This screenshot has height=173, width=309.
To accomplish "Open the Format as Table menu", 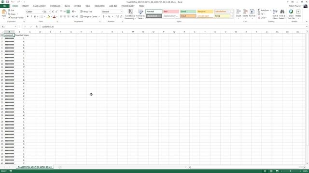I will (x=140, y=14).
